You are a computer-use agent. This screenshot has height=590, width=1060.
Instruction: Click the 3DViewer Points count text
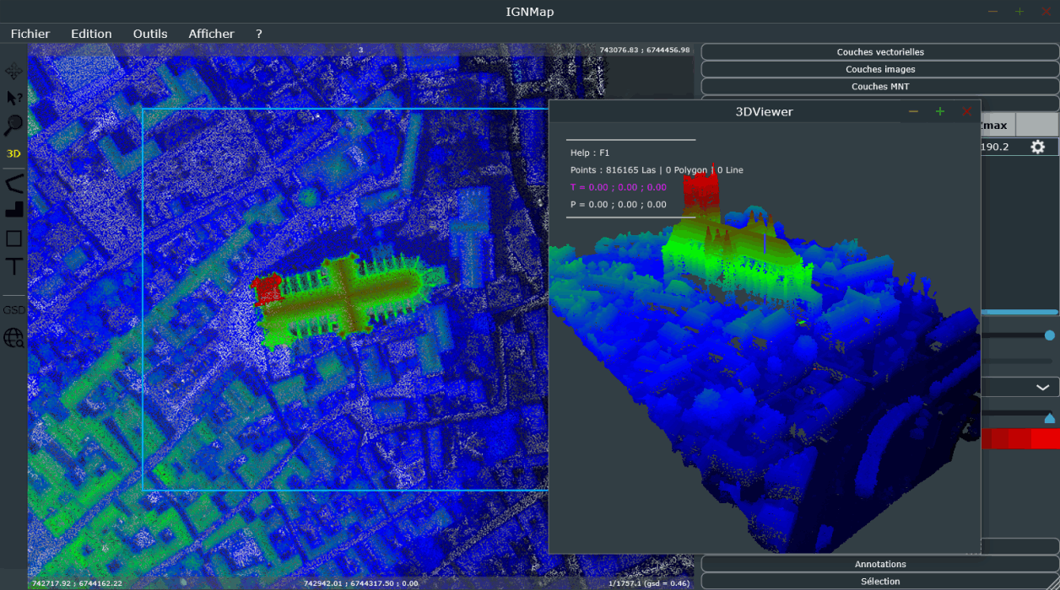click(657, 170)
